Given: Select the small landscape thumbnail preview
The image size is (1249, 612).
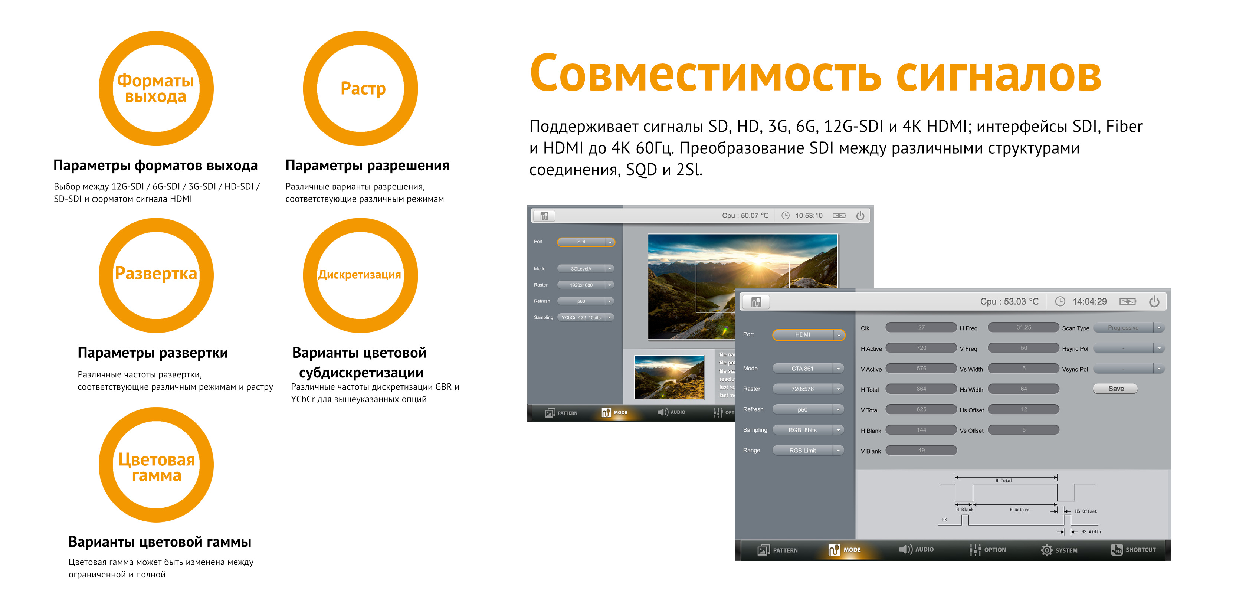Looking at the screenshot, I should [669, 377].
